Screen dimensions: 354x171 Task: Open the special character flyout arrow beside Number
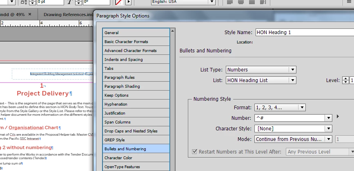338,117
